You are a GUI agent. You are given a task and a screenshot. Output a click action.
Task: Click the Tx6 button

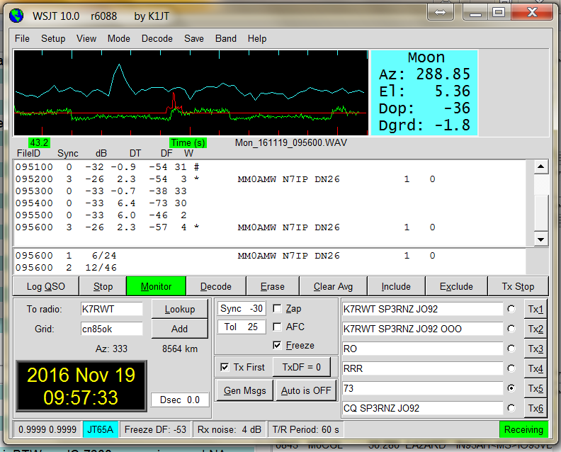click(x=535, y=408)
